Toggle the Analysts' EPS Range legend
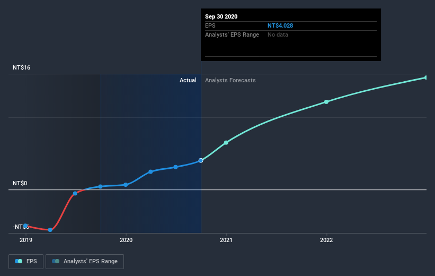Screen dimensions: 435x276 (85, 261)
